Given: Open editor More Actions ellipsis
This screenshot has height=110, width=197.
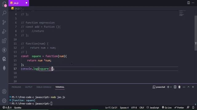Looking at the screenshot, I should [x=193, y=3].
